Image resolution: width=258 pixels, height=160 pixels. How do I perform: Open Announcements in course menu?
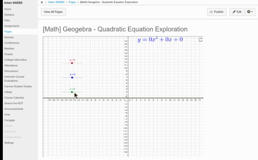tap(14, 109)
